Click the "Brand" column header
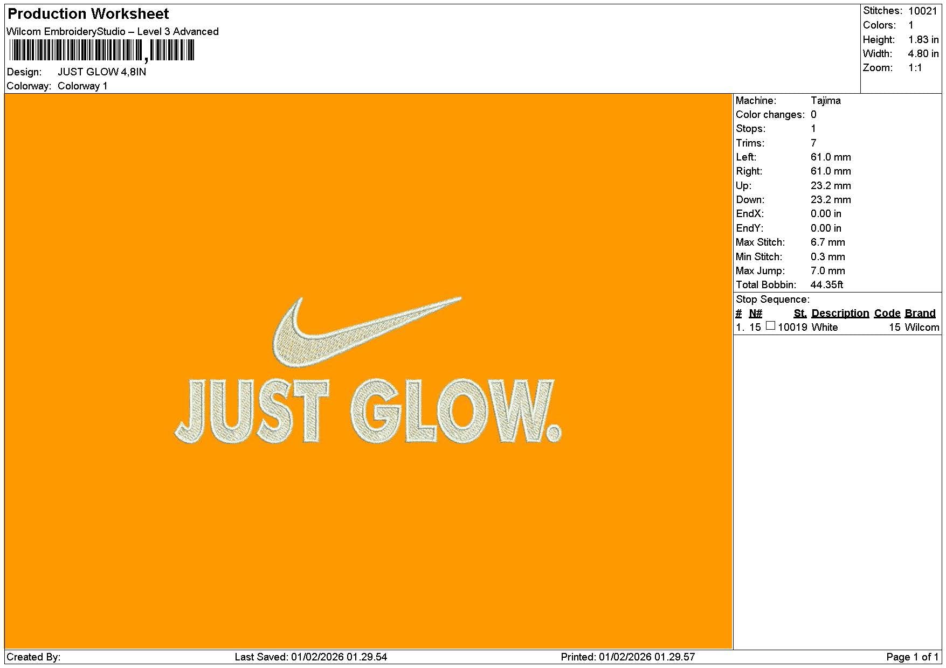Viewport: 946px width, 668px height. click(x=920, y=314)
